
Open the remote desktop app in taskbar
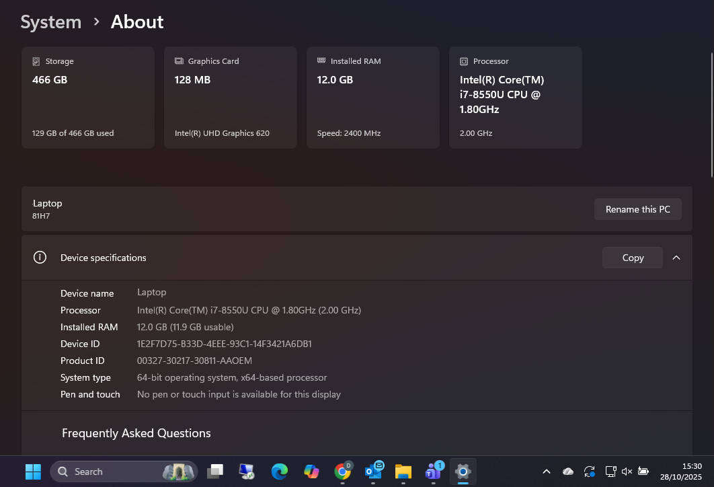(247, 472)
